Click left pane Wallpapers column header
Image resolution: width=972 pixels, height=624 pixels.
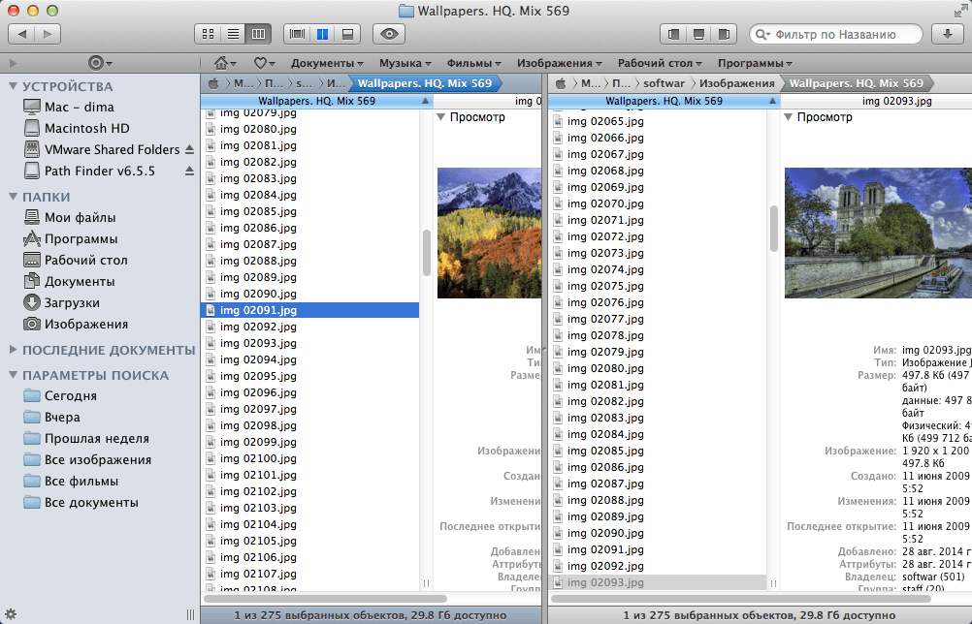tap(317, 101)
